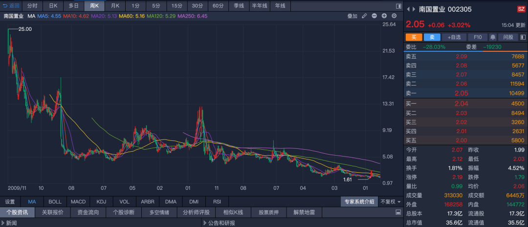
Task: Click the price alert bell icon
Action: click(x=493, y=37)
